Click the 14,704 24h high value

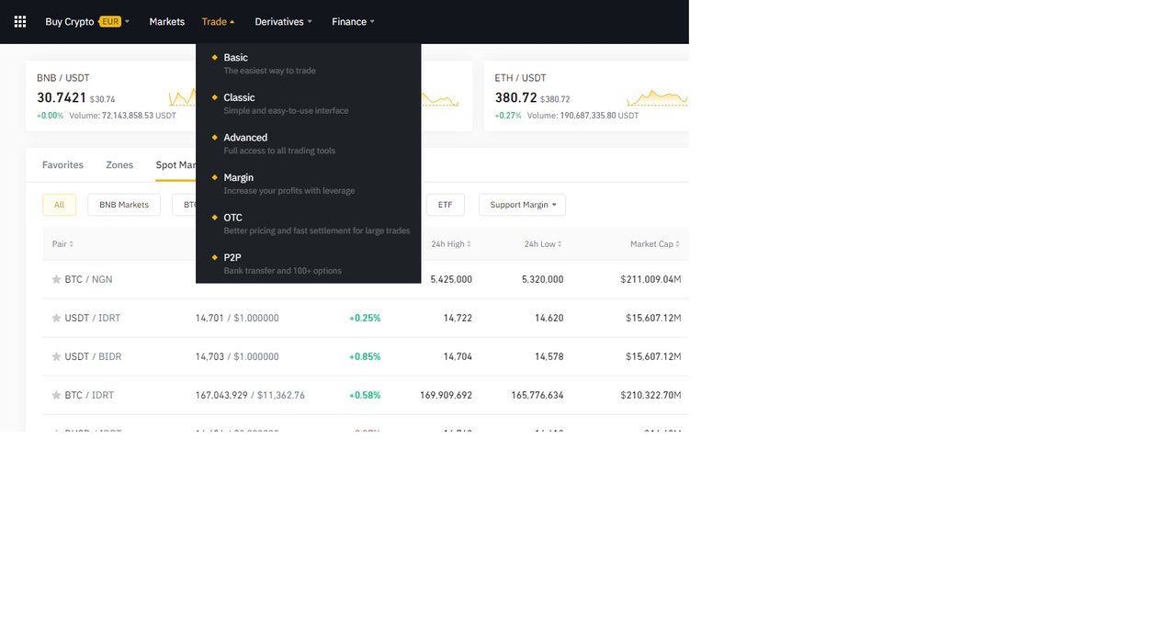tap(458, 356)
